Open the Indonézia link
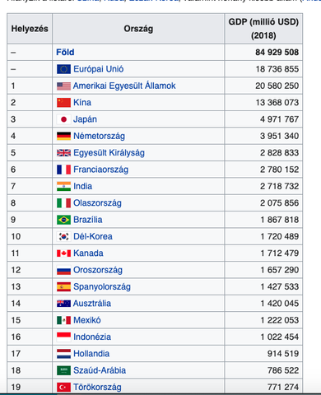This screenshot has width=321, height=395. [x=92, y=337]
